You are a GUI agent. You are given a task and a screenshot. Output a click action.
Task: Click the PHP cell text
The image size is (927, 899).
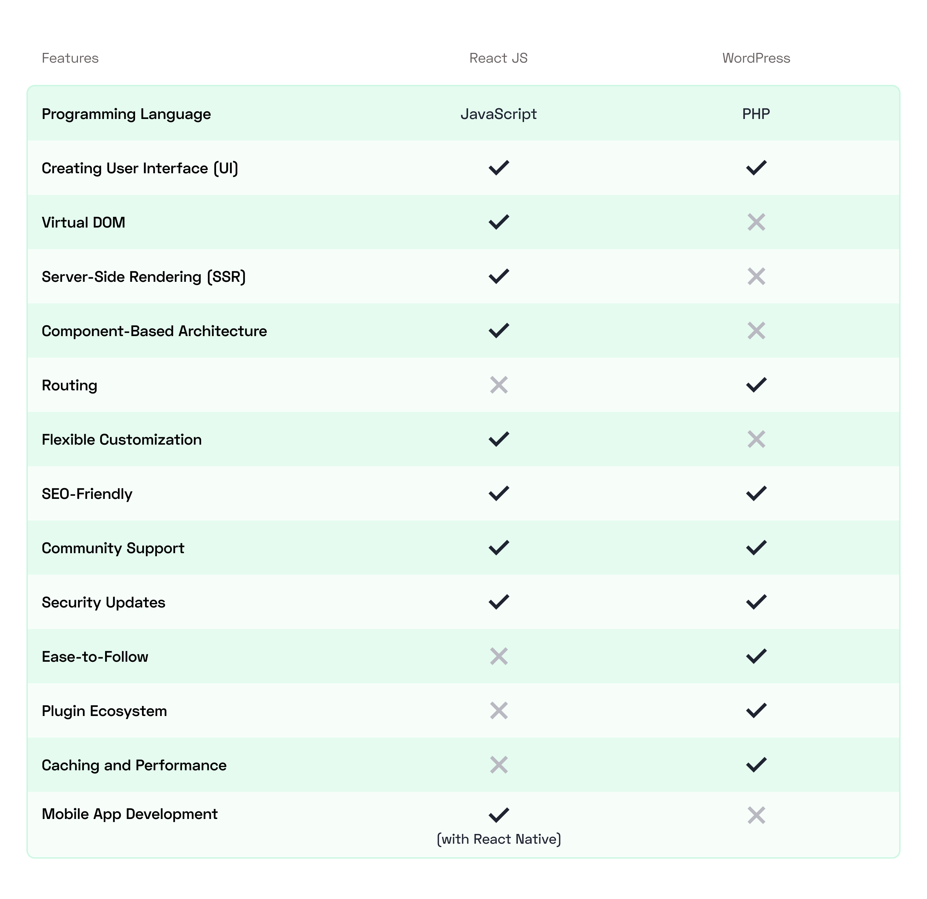tap(756, 114)
